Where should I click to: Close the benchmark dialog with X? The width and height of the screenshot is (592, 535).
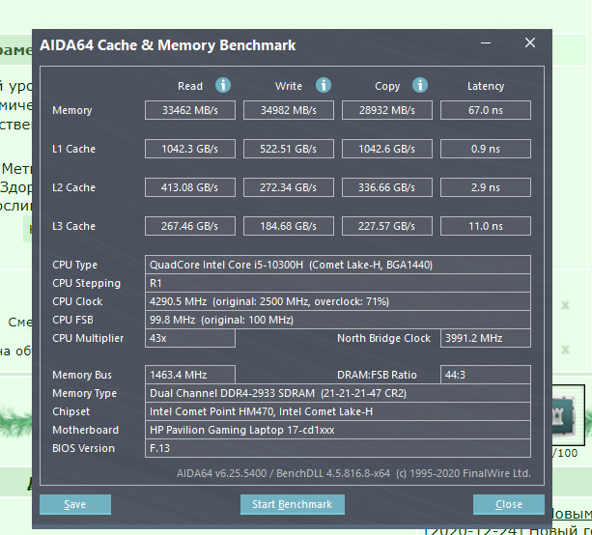tap(530, 42)
